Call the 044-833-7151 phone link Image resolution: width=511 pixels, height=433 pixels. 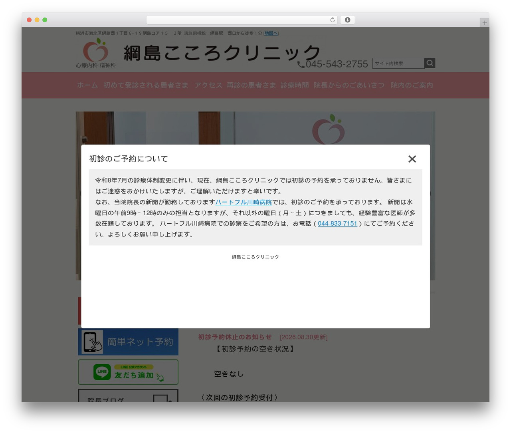pyautogui.click(x=337, y=224)
